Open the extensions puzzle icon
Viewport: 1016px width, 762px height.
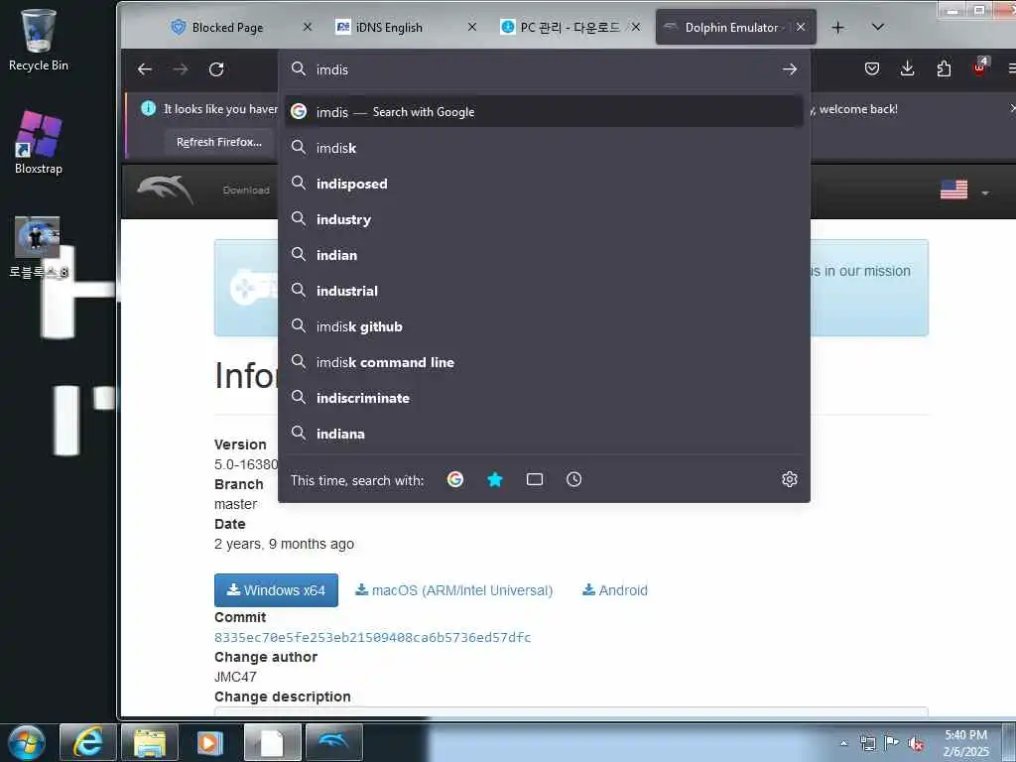[945, 68]
